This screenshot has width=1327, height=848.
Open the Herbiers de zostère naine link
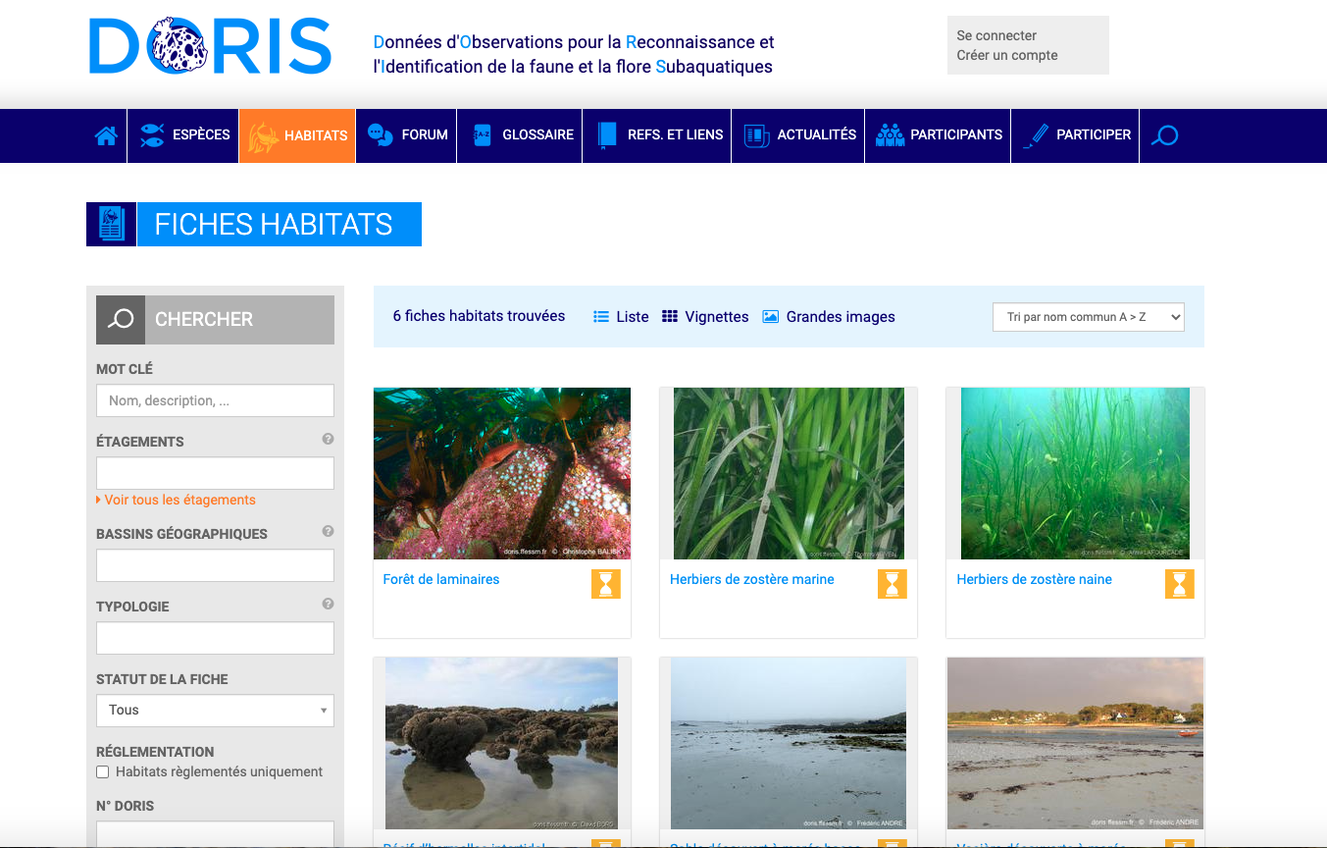[1035, 579]
